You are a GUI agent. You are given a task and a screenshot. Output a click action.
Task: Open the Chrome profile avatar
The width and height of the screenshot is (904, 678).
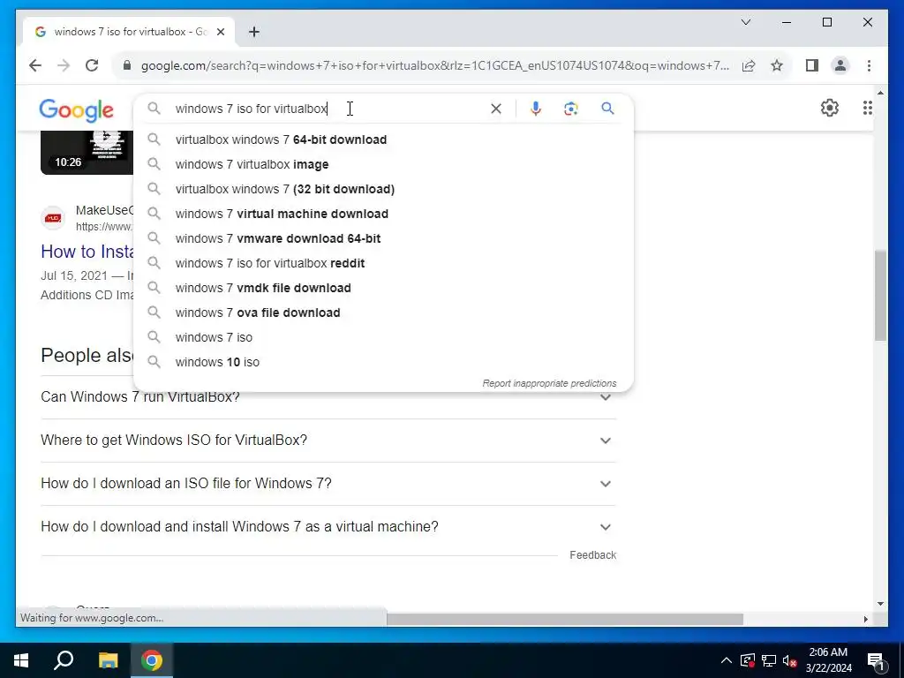coord(840,65)
